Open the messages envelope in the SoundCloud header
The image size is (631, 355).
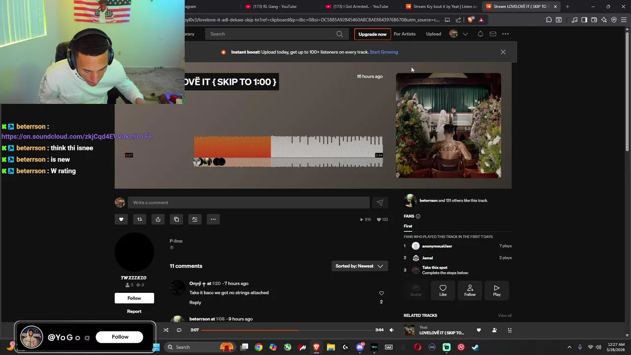(493, 34)
